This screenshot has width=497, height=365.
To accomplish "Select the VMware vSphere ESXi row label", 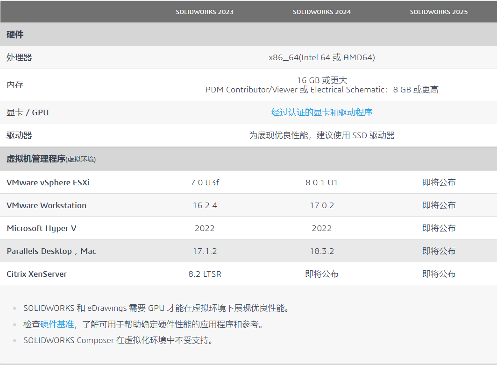I will [48, 182].
